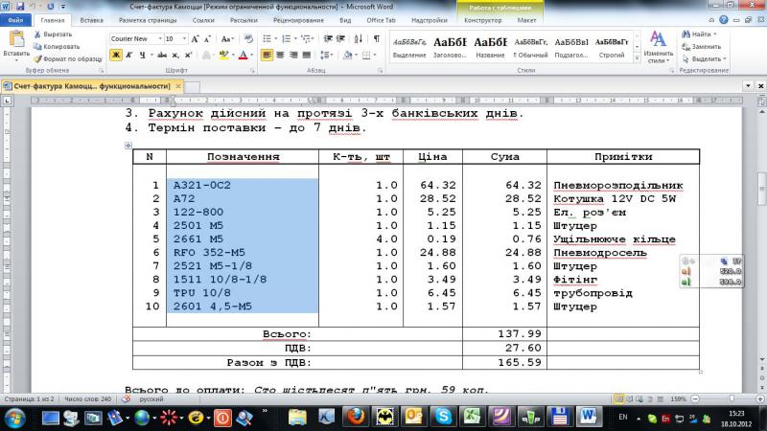Viewport: 767px width, 431px height.
Task: Open the Вставка (Insert) ribbon tab
Action: [x=92, y=19]
